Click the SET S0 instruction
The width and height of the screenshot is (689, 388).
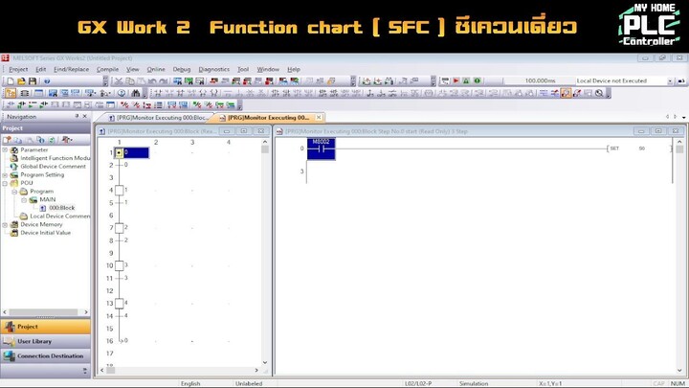[x=639, y=148]
